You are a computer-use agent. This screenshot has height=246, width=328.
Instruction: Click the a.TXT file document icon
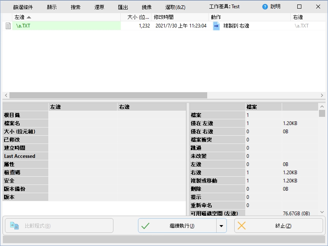click(x=8, y=26)
